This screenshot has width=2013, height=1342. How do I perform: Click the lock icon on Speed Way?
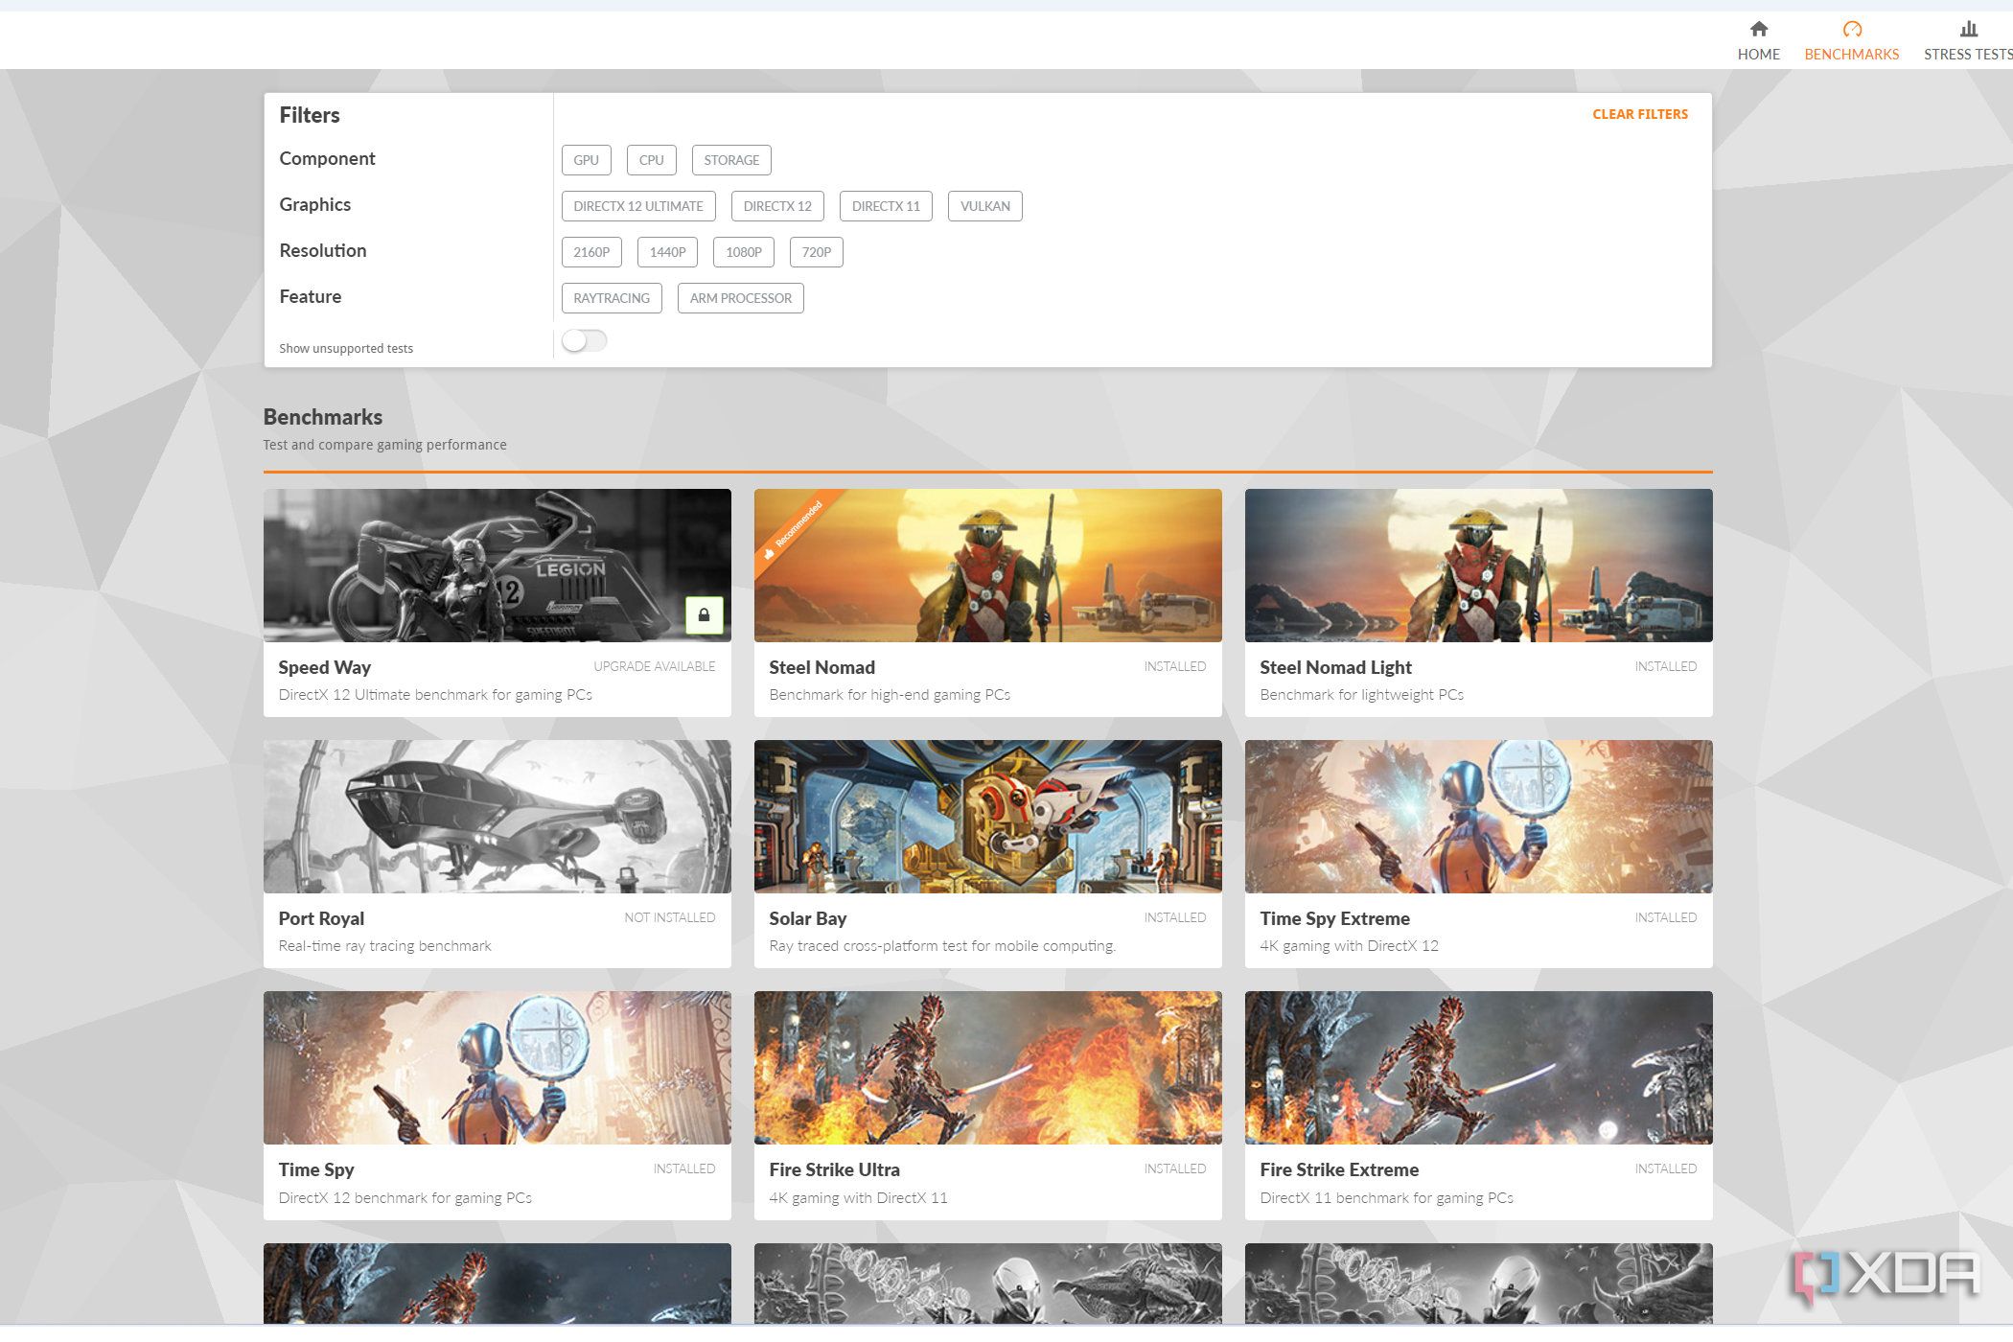click(704, 615)
